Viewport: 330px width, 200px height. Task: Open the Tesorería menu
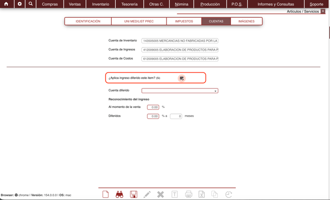point(130,4)
